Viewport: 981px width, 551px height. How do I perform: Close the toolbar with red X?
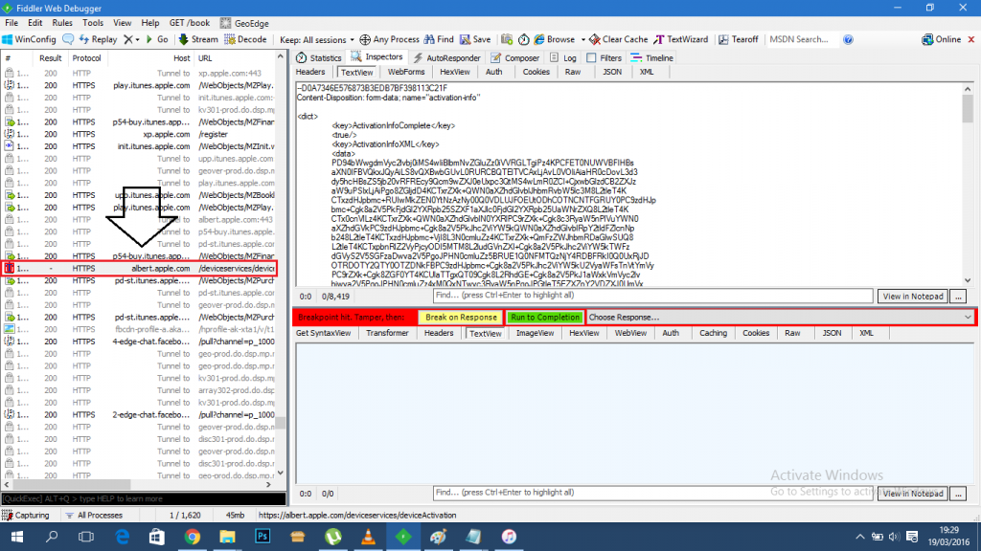pos(971,39)
